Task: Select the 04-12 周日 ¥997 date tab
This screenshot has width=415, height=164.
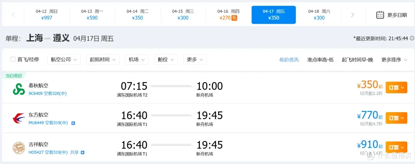Action: coord(47,15)
